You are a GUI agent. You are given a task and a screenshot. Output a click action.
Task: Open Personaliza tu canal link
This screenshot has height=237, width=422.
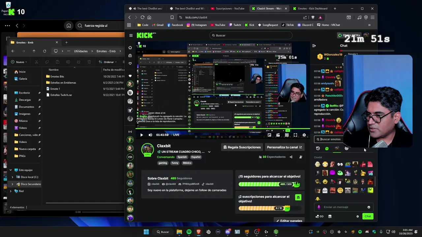(x=284, y=147)
